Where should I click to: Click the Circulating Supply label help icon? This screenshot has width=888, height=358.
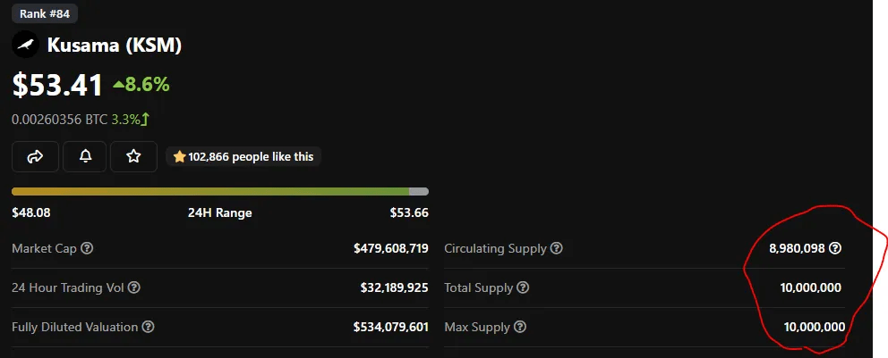click(x=557, y=248)
